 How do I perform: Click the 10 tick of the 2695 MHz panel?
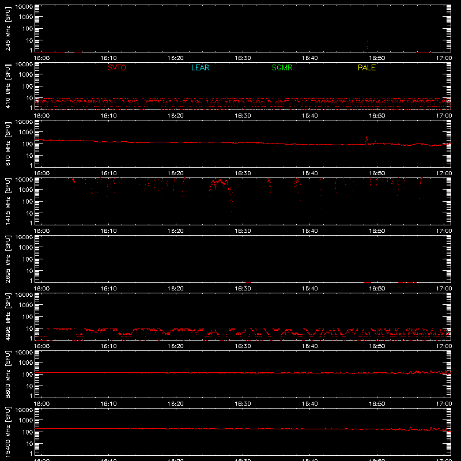coord(29,271)
